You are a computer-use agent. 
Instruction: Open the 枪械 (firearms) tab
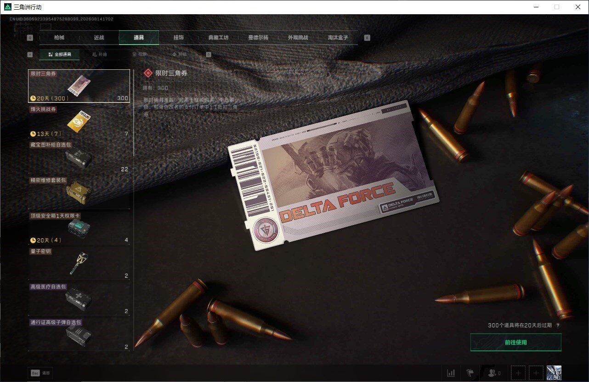click(x=59, y=38)
